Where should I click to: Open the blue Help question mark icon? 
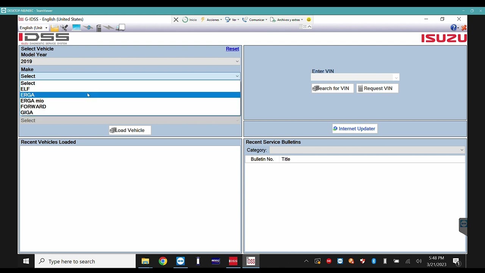(454, 28)
